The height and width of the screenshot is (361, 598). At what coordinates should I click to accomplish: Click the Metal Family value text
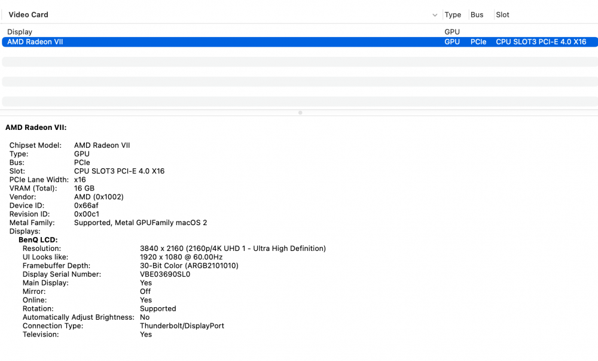[x=141, y=223]
